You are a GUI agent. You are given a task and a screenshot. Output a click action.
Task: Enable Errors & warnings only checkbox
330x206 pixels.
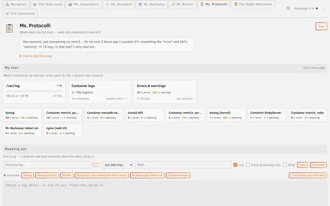coord(248,165)
